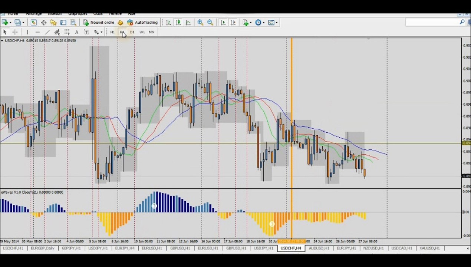The image size is (471, 267).
Task: Switch chart to candlesticks type
Action: tap(178, 22)
